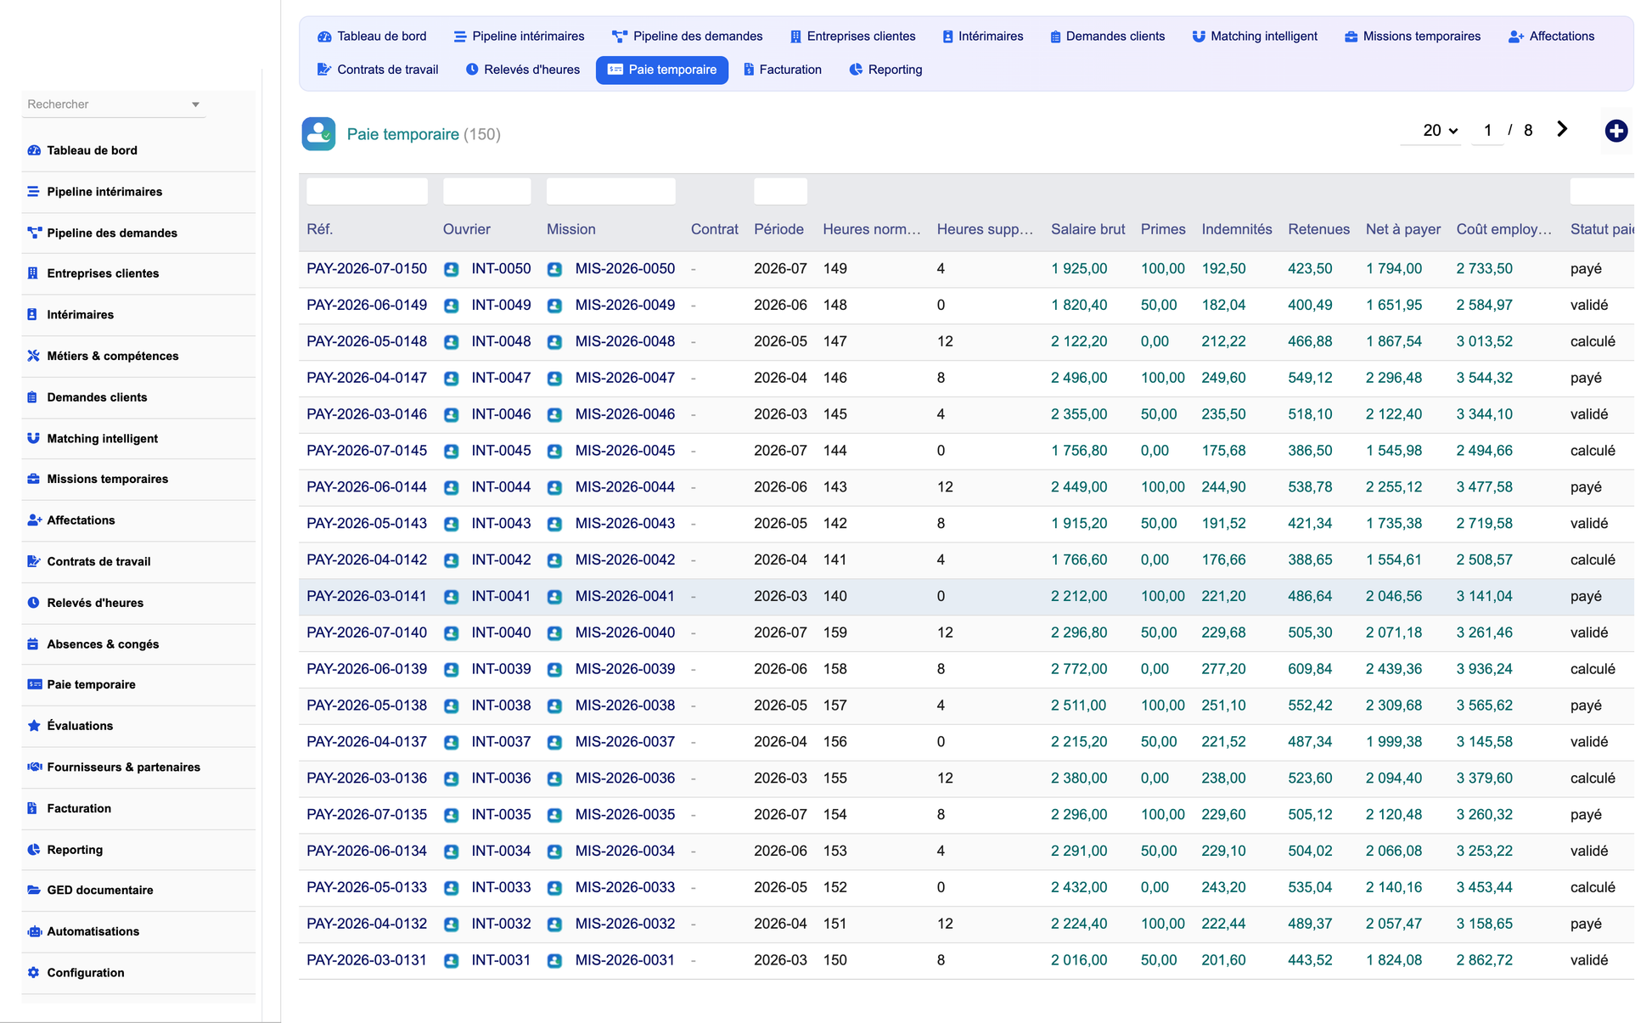Click the mission icon beside MIS-2026-0047

click(554, 378)
